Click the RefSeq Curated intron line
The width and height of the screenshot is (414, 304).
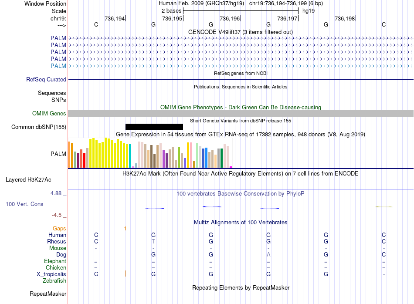(241, 79)
